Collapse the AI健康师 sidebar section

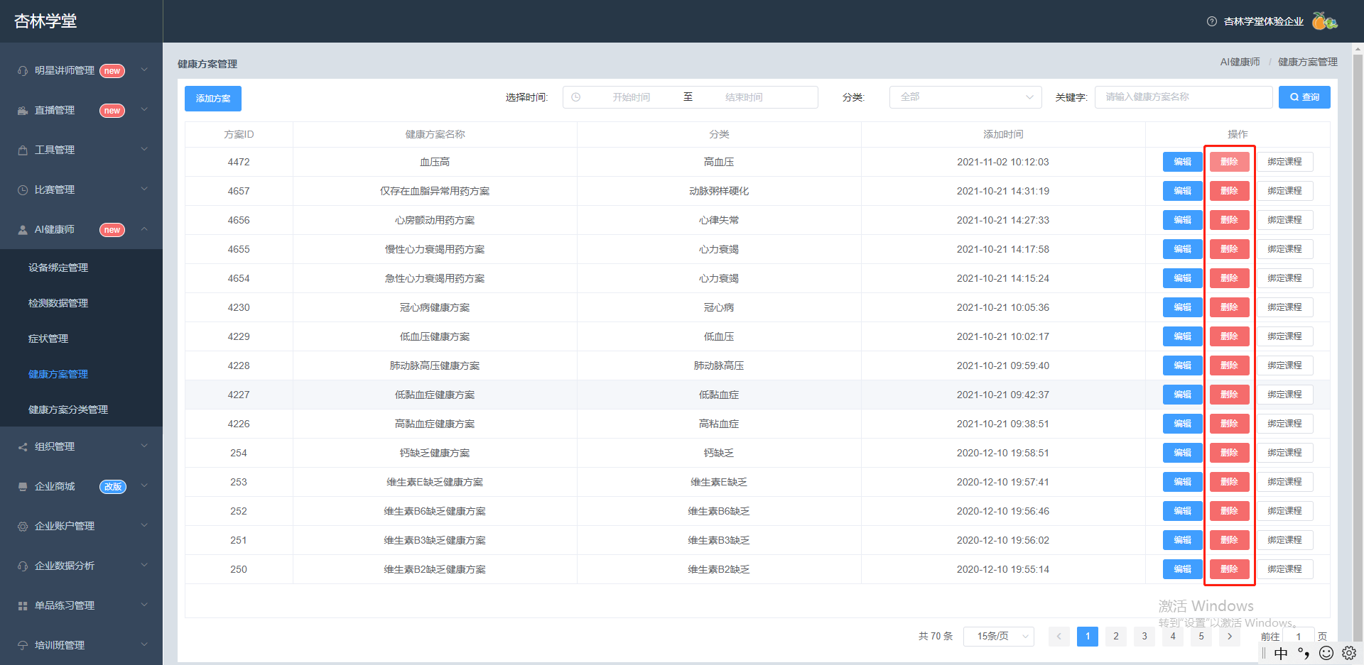coord(82,230)
